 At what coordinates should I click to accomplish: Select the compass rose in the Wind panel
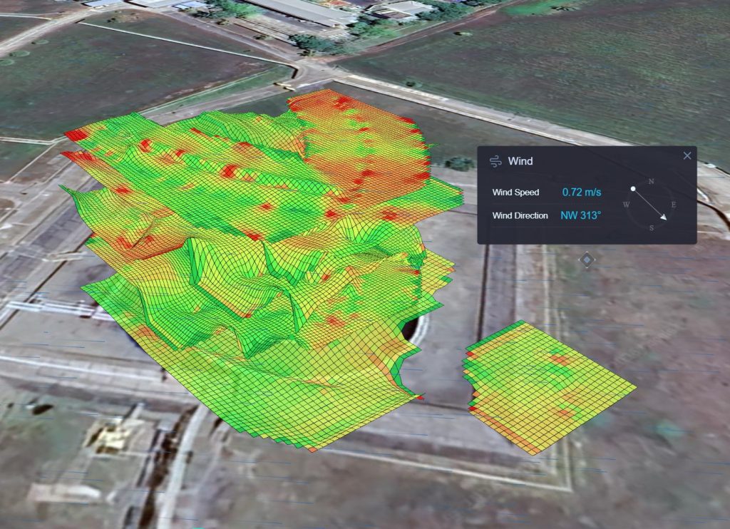(x=651, y=203)
